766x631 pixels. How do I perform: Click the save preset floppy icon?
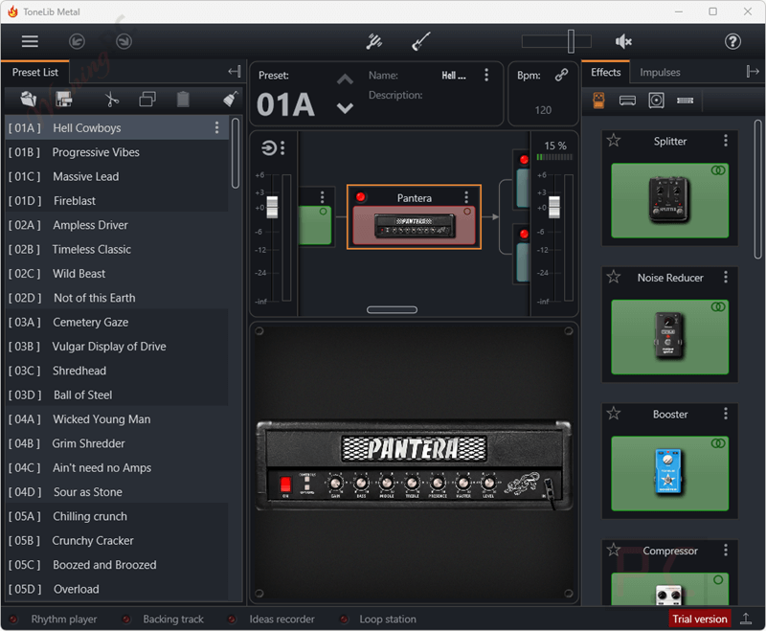tap(64, 100)
